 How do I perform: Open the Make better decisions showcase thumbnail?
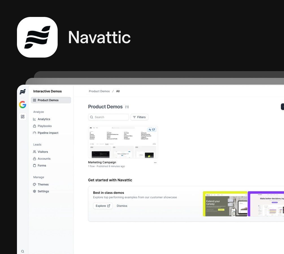coord(266,204)
